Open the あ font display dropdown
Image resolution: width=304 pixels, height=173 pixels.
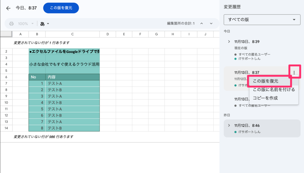pos(45,24)
